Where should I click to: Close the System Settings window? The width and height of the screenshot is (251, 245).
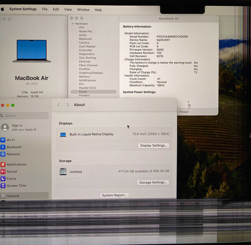2,105
